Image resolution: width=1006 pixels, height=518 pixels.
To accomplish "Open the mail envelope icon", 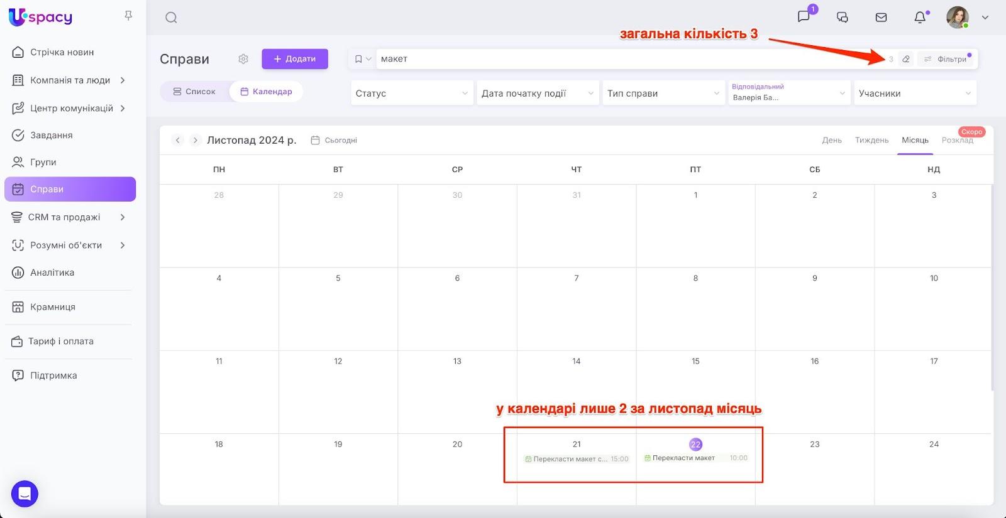I will tap(882, 18).
